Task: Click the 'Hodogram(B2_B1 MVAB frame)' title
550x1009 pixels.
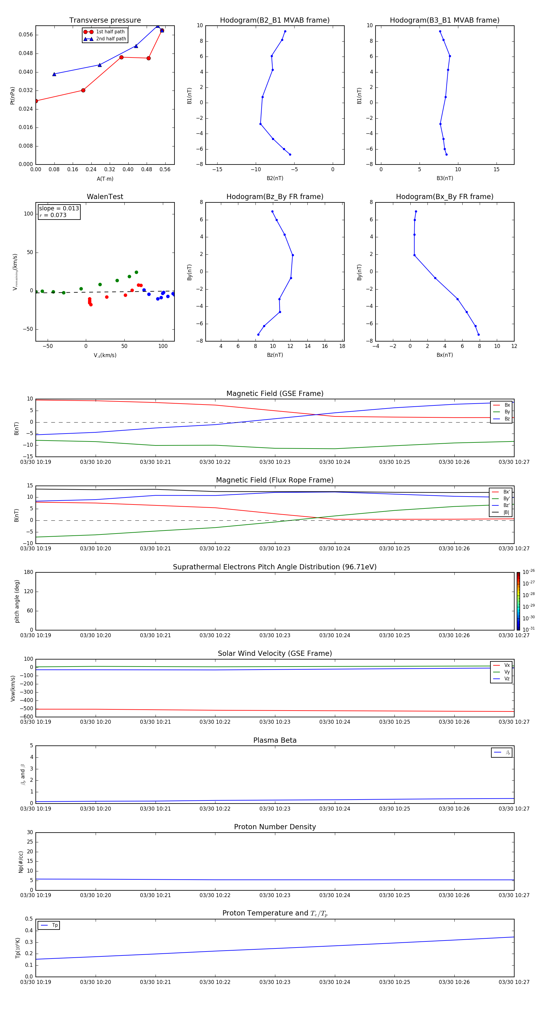Action: click(x=274, y=20)
